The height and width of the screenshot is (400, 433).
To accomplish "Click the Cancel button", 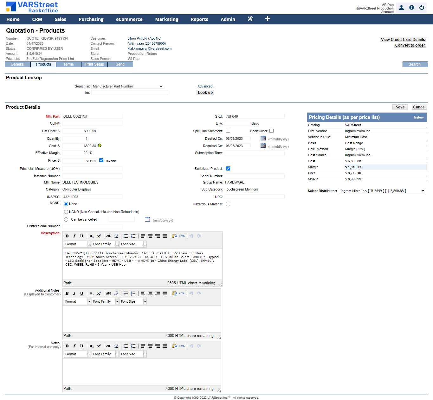I will click(x=419, y=107).
